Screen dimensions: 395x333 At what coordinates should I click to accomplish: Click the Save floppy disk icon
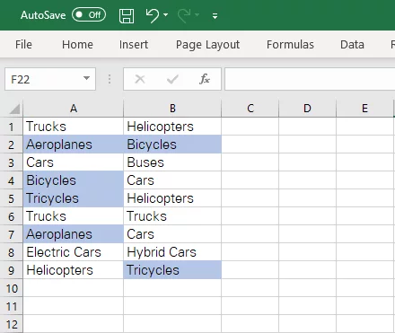[127, 15]
